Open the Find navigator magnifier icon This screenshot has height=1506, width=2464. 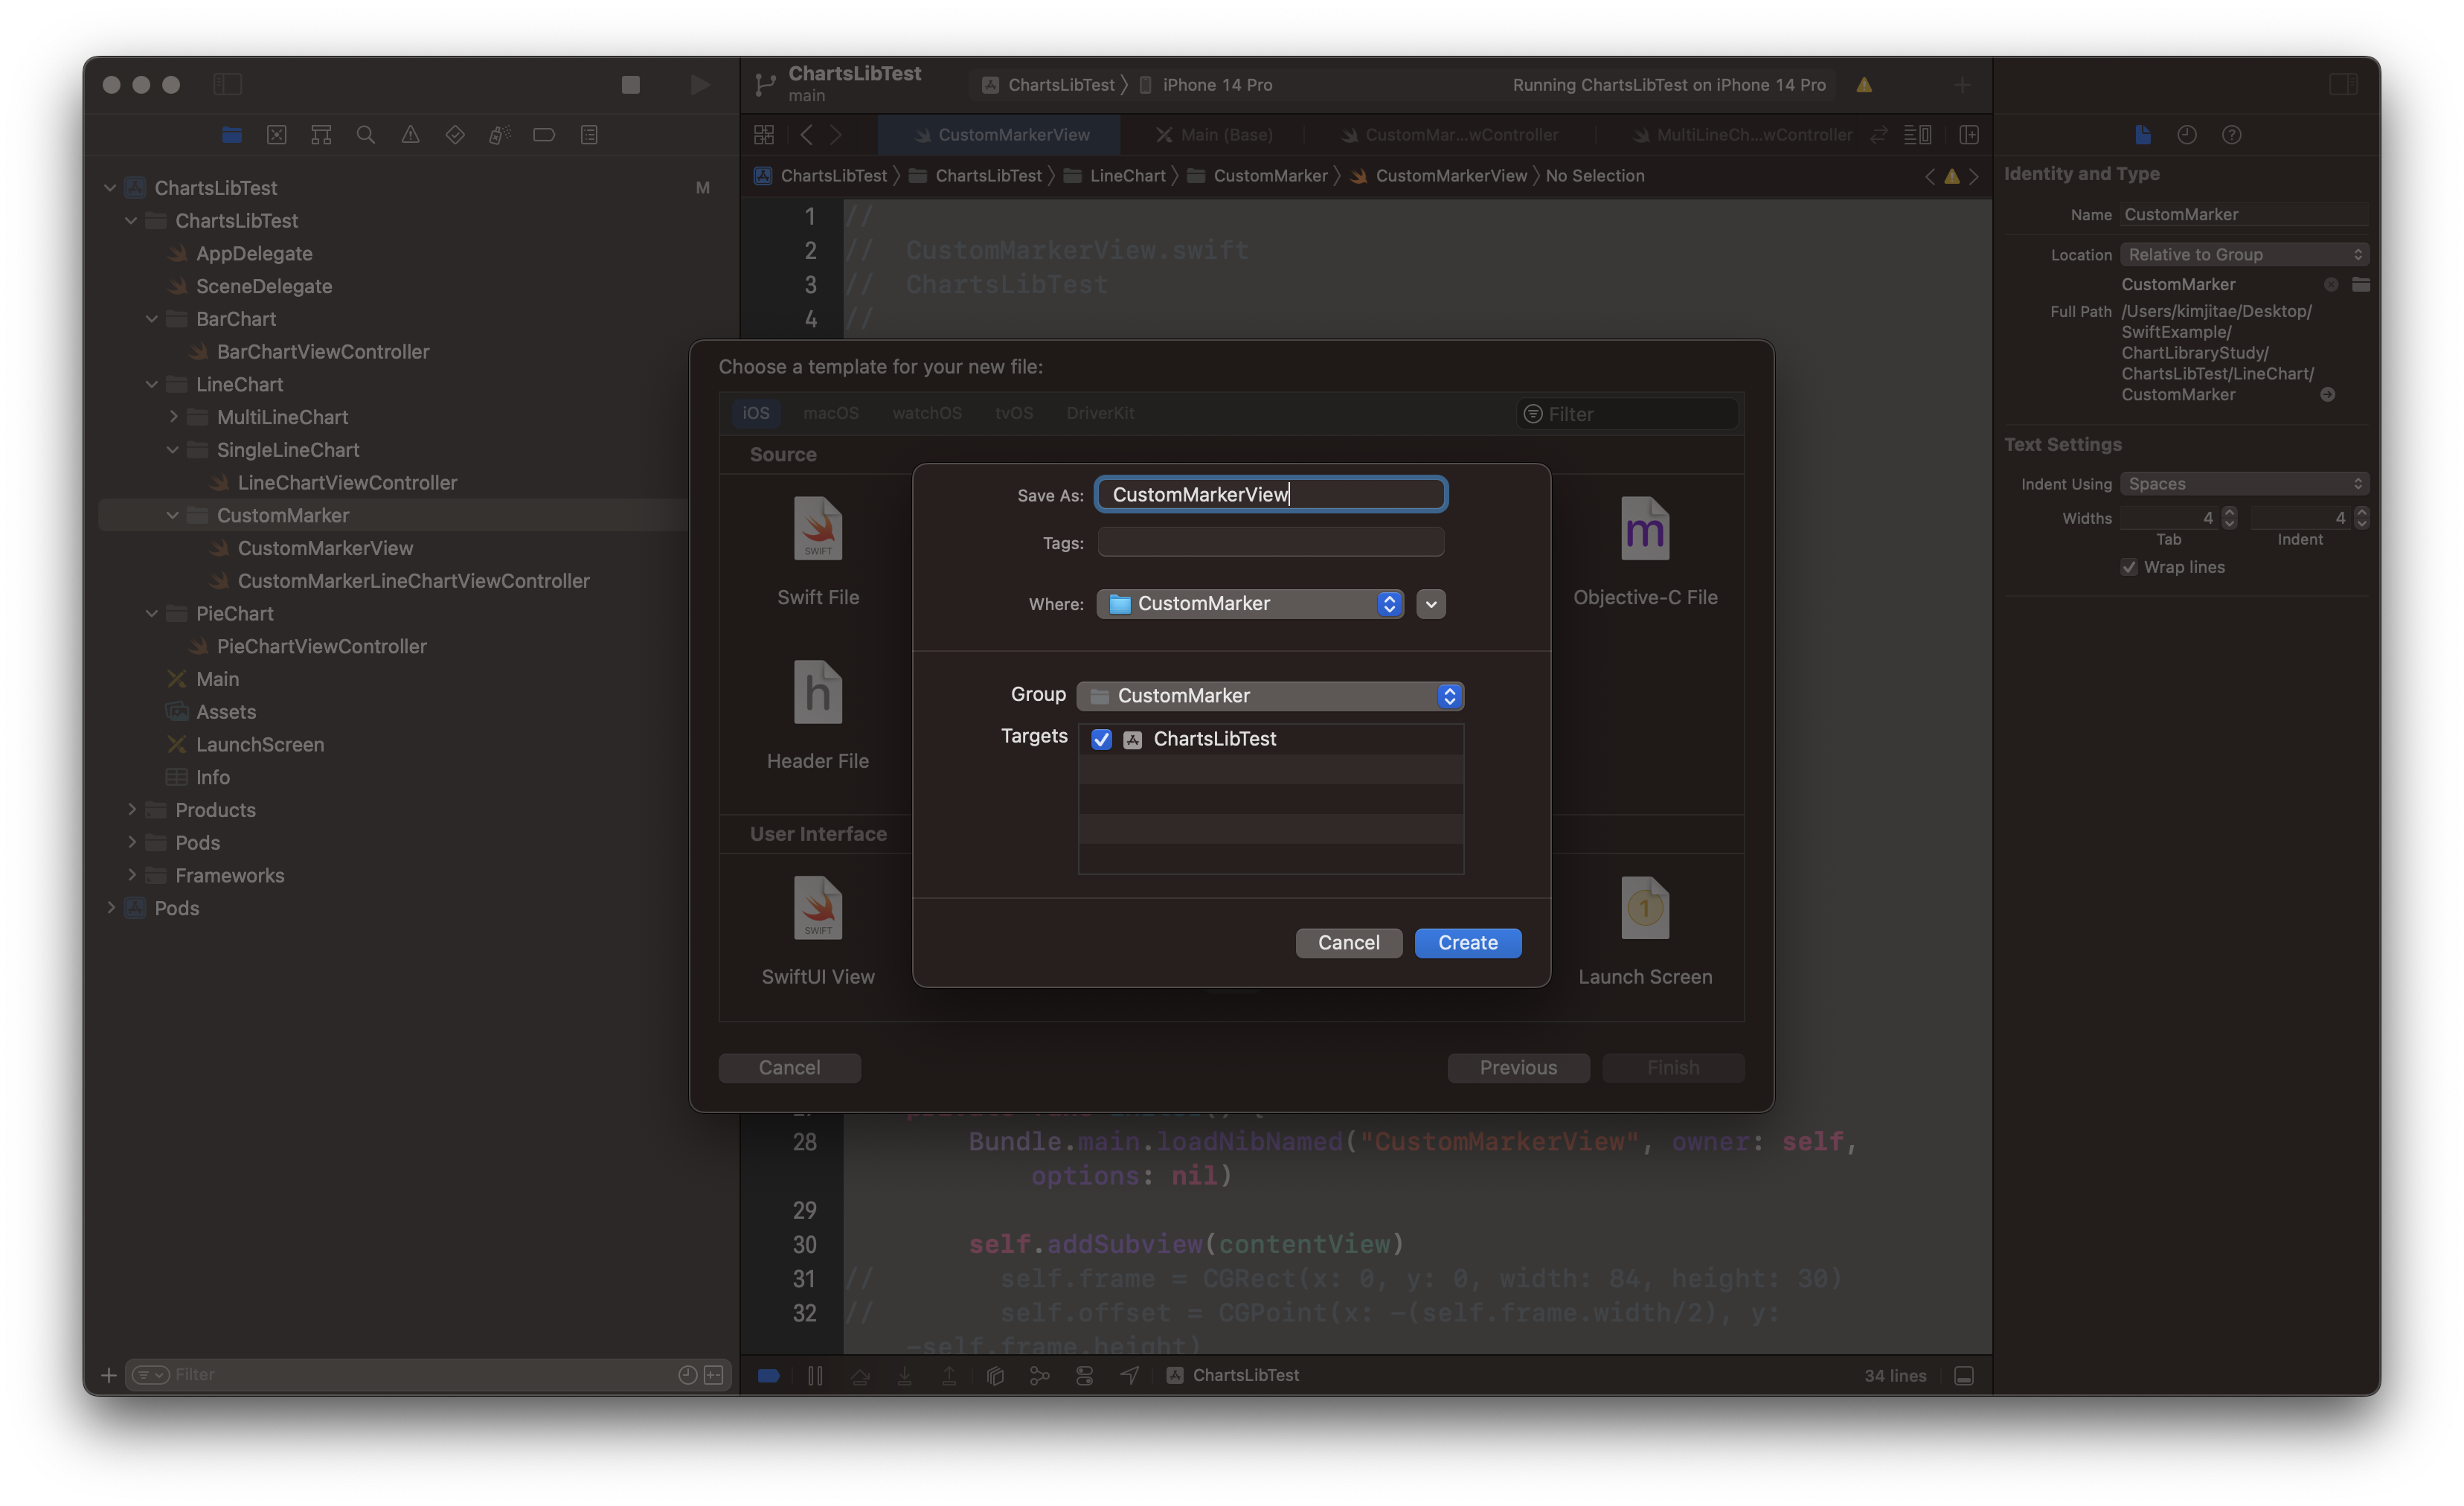pyautogui.click(x=366, y=135)
